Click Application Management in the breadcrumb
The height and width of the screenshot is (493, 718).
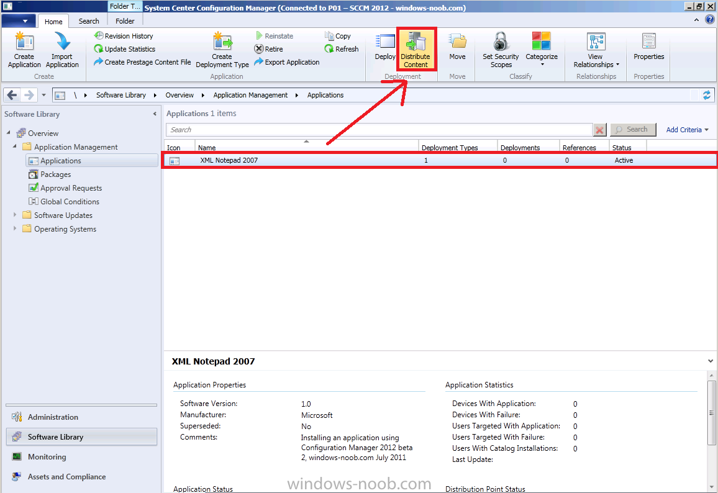(250, 95)
